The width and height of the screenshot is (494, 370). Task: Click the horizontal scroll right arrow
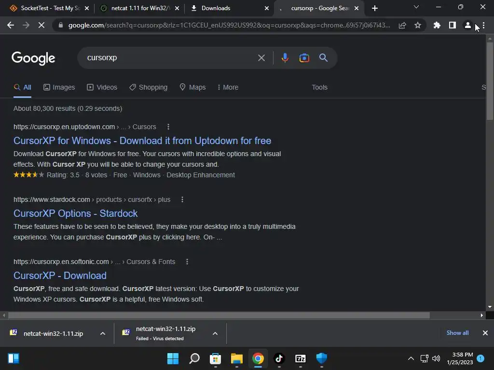[x=482, y=315]
